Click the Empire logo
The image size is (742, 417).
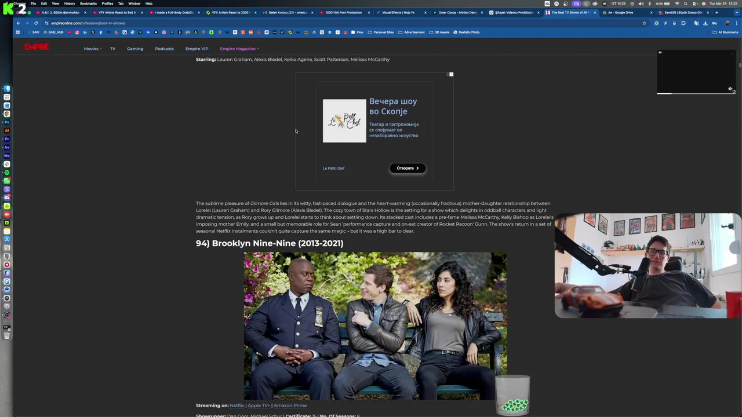[x=37, y=47]
